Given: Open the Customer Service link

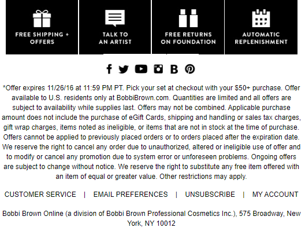Looking at the screenshot, I should [40, 195].
